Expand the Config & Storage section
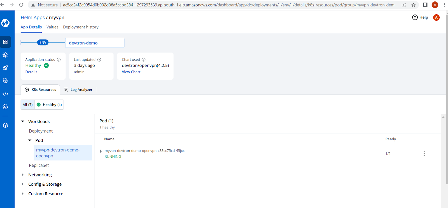This screenshot has width=448, height=208. [23, 184]
